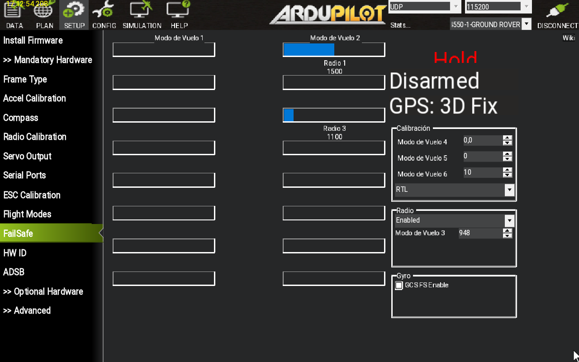Toggle the GCS FS Enable checkbox
This screenshot has height=362, width=579.
tap(399, 285)
